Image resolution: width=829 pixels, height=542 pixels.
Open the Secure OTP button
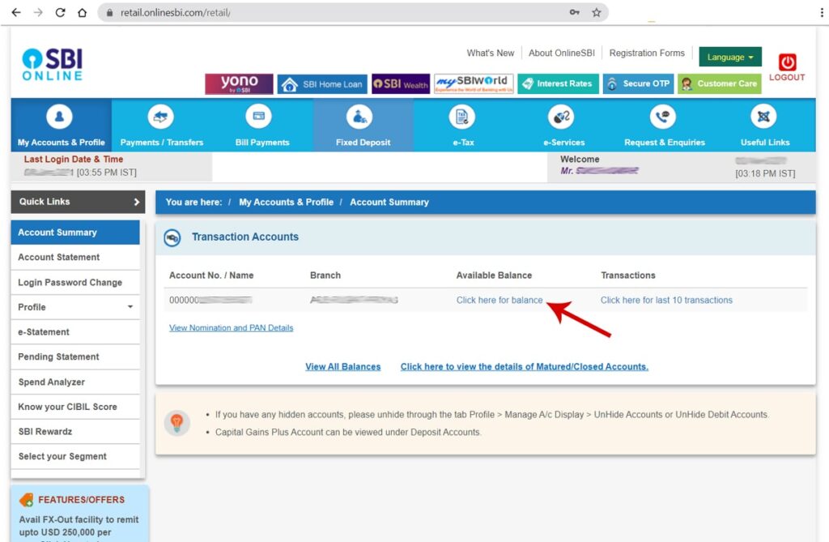[x=638, y=83]
